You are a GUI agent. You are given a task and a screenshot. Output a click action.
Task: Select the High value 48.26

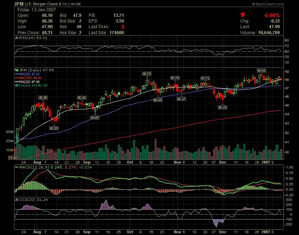pyautogui.click(x=47, y=21)
